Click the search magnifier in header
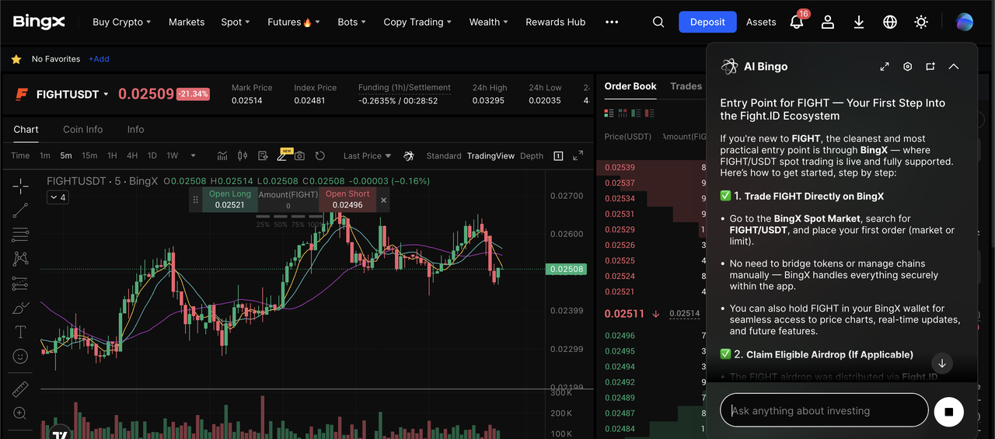 point(658,22)
